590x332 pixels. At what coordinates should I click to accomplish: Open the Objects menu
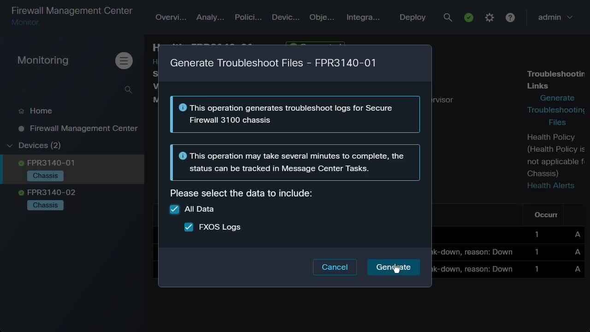click(322, 17)
